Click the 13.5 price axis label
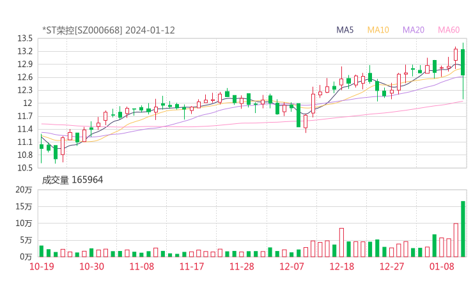This screenshot has width=473, height=281. click(25, 38)
